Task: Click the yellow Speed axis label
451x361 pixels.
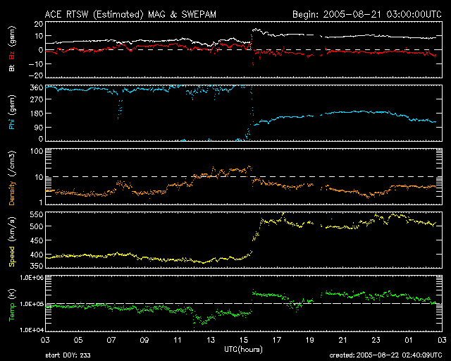Action: [12, 257]
